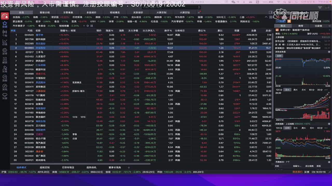Image resolution: width=332 pixels, height=186 pixels.
Task: Add new watchlist group plus icon
Action: pos(84,26)
